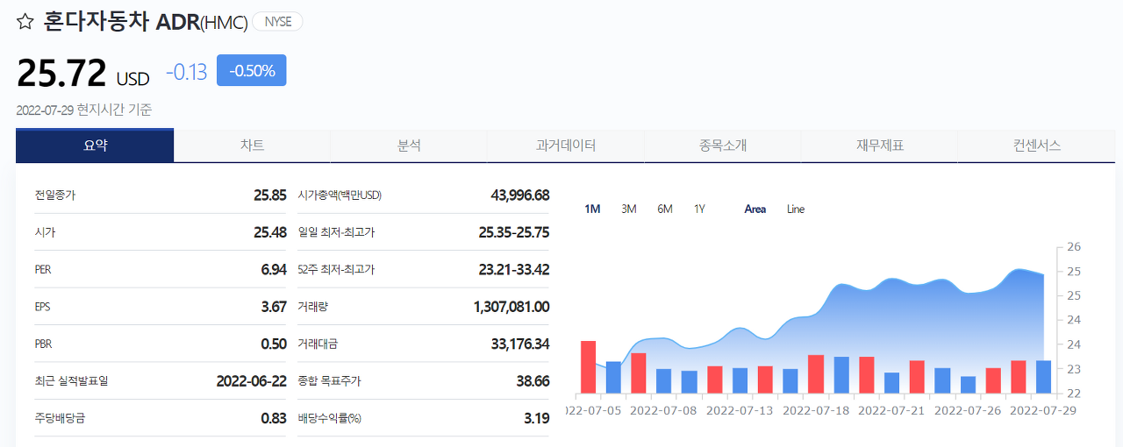
Task: Click the PBR value 0.50
Action: pos(274,344)
